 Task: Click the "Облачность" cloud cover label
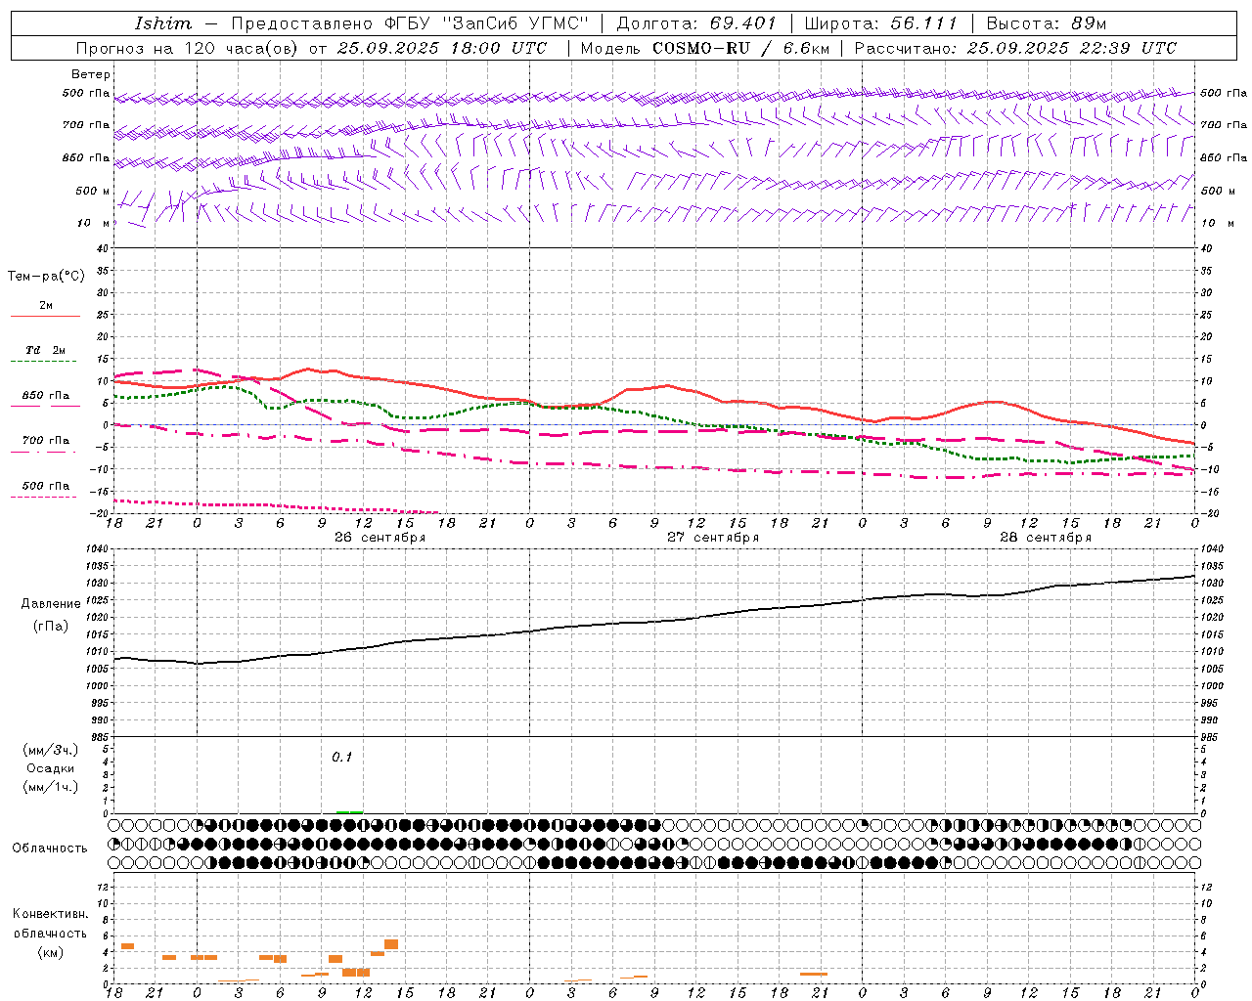tap(50, 848)
